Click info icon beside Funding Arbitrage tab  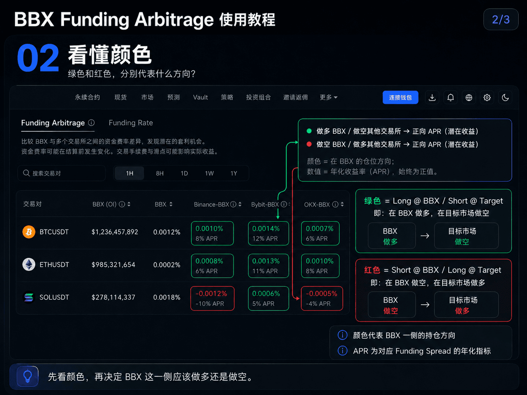(91, 123)
